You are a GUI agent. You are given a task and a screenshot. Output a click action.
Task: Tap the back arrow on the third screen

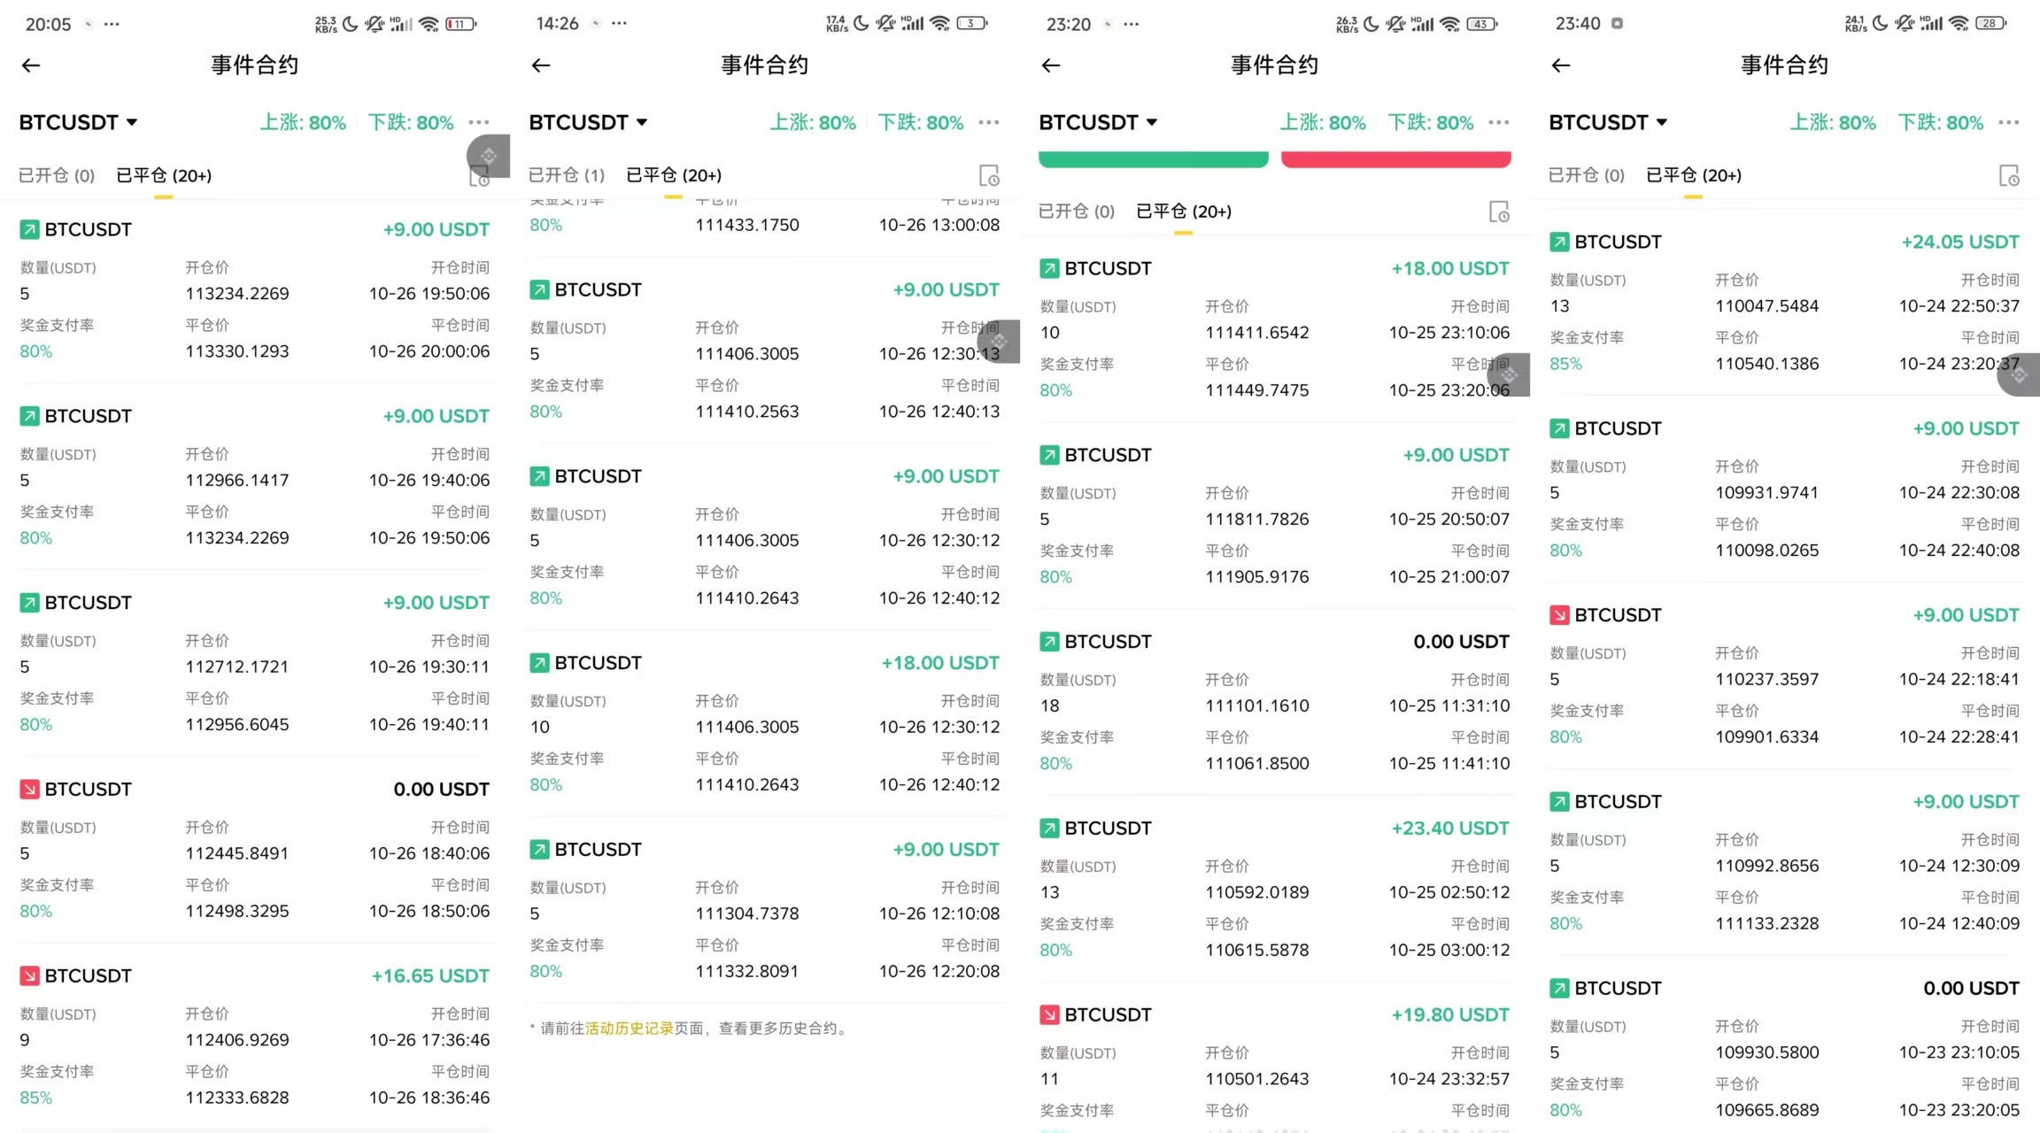[1050, 65]
